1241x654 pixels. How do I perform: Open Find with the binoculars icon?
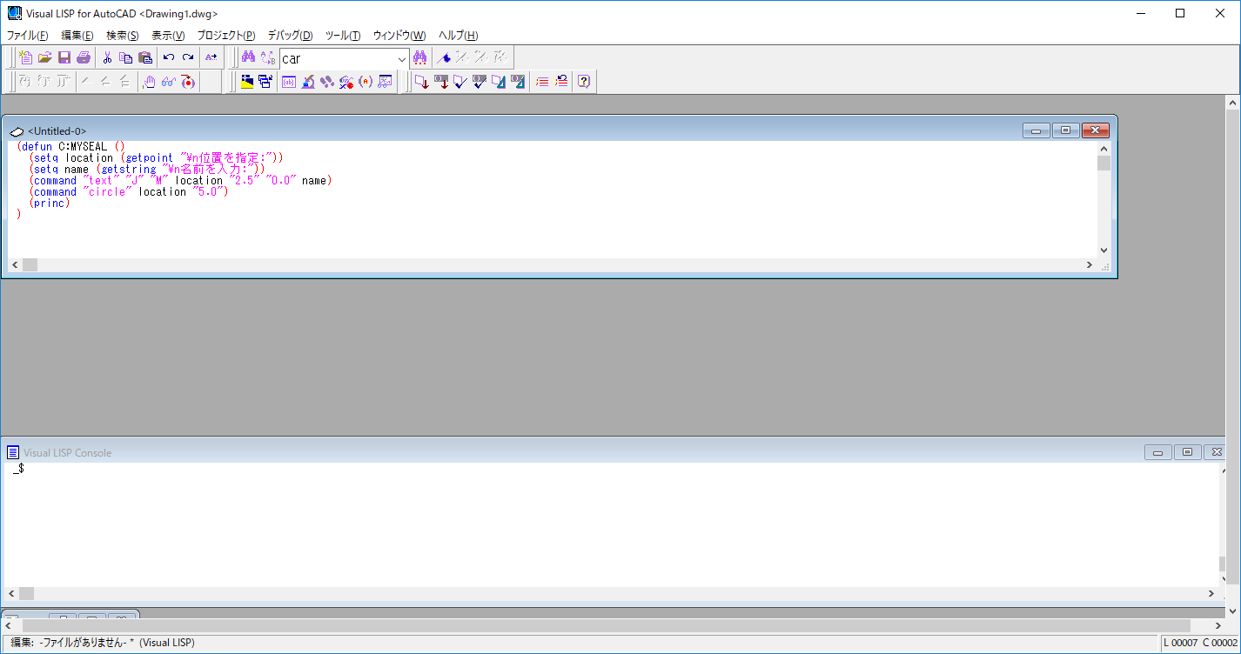click(x=248, y=58)
